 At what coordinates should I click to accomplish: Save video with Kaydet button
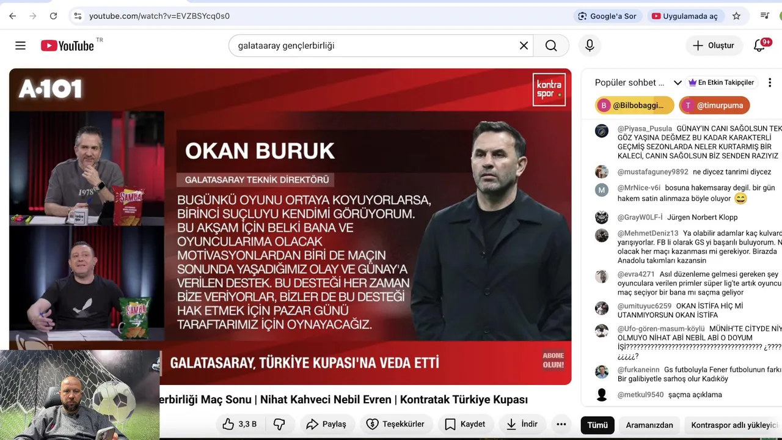click(x=465, y=424)
